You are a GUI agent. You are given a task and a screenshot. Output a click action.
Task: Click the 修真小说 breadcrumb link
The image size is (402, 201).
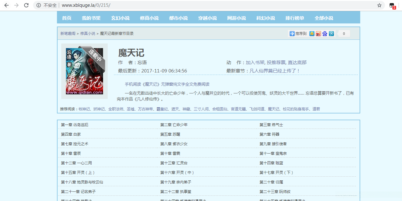coord(88,34)
